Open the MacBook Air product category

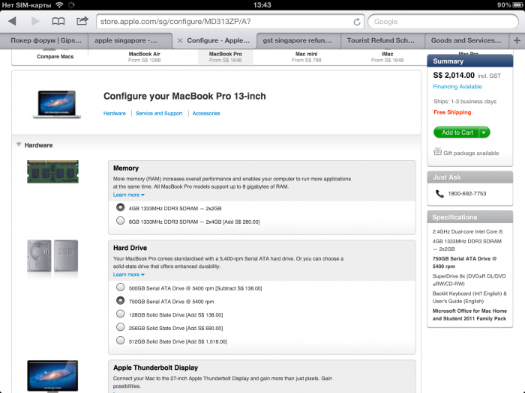click(144, 57)
